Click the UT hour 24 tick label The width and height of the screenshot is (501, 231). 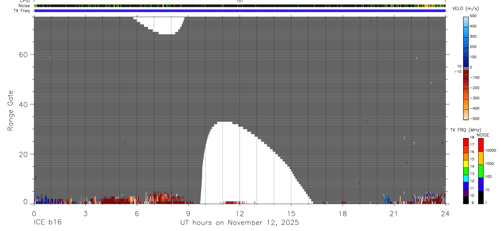[446, 213]
